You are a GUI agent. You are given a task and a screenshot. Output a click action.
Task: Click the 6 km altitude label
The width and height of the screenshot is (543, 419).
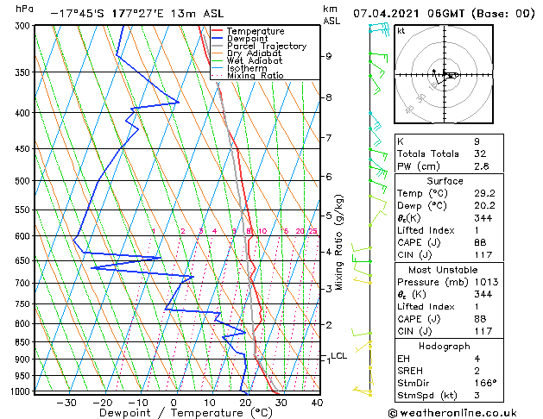pos(329,177)
